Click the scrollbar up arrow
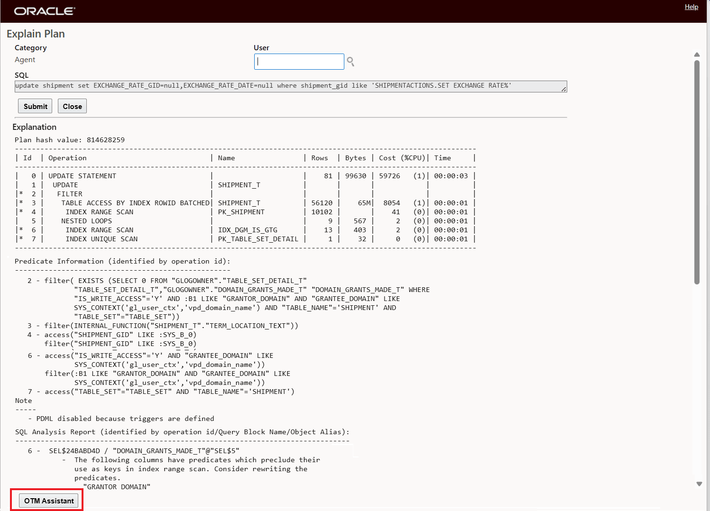The width and height of the screenshot is (710, 511). (x=697, y=55)
